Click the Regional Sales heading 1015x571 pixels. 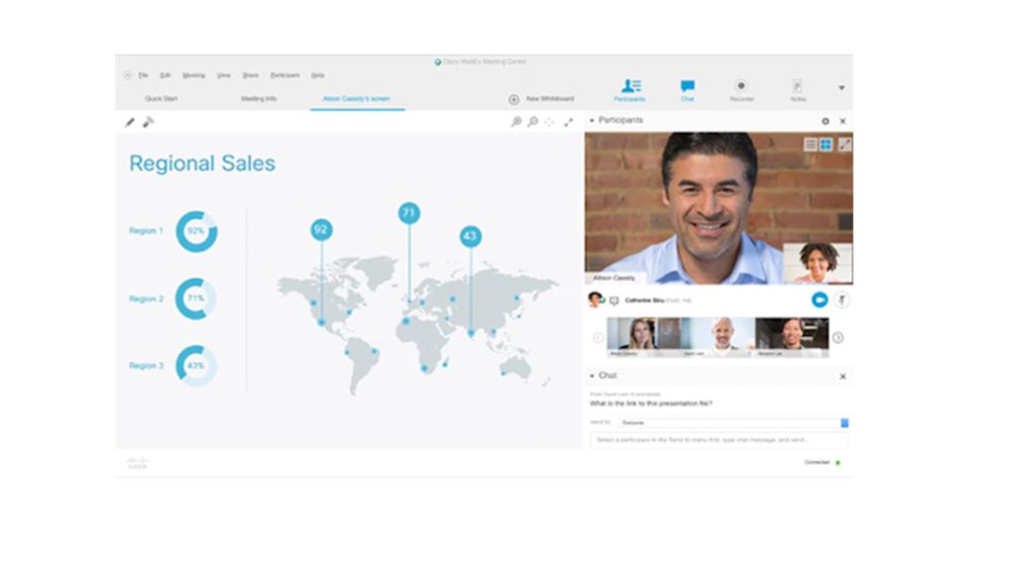tap(202, 164)
